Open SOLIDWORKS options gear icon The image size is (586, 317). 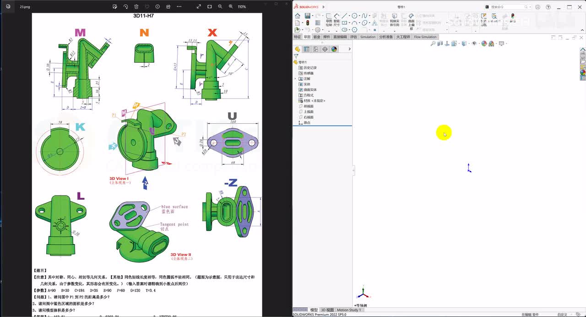click(318, 30)
